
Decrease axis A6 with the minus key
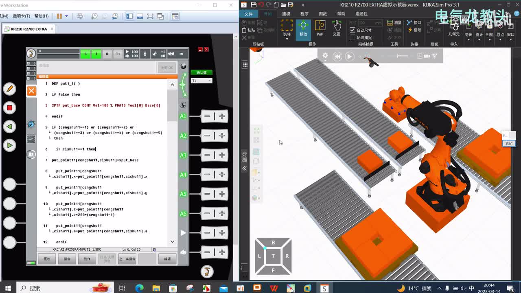click(x=207, y=214)
